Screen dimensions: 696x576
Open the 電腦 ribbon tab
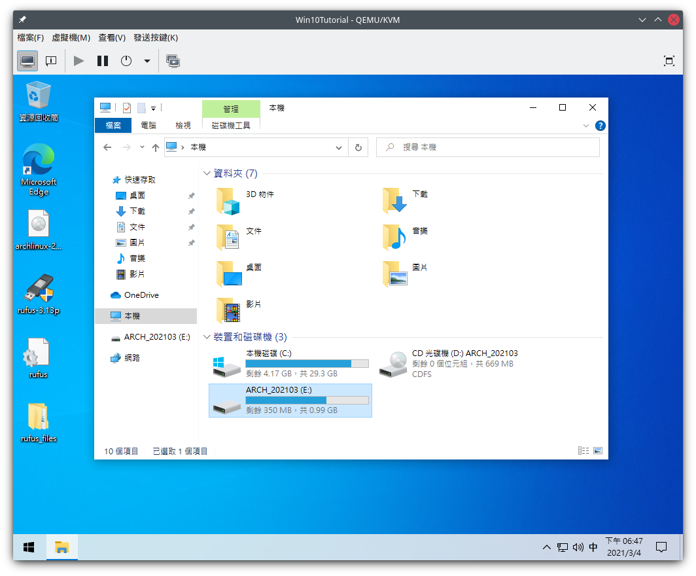[x=148, y=126]
